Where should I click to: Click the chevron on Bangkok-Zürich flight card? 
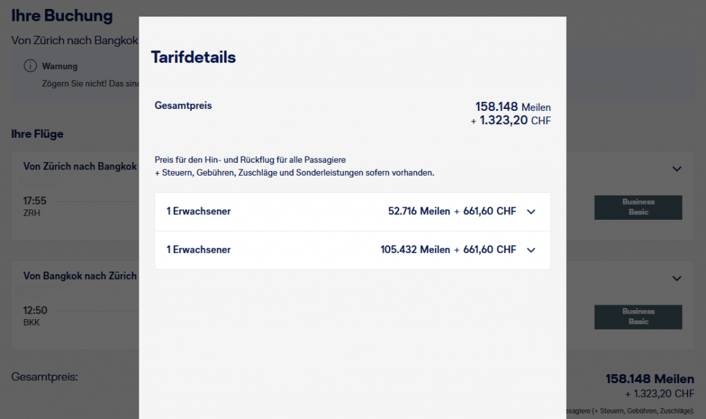click(x=676, y=278)
